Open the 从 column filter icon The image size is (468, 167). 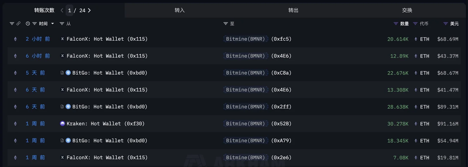tap(62, 24)
